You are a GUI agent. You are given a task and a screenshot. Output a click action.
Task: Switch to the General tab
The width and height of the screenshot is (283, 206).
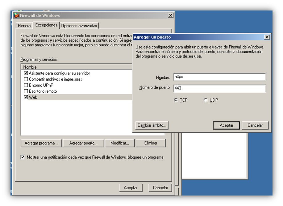(25, 26)
